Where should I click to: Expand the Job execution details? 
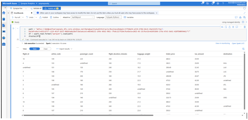pyautogui.click(x=22, y=43)
